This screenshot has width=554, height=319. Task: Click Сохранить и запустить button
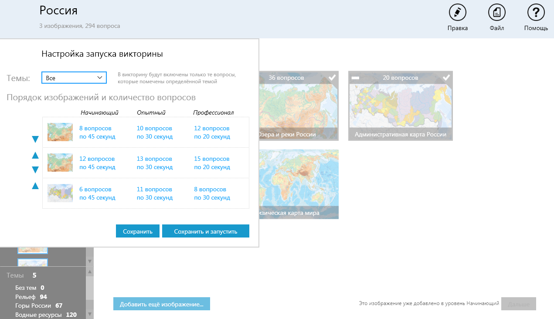(205, 231)
